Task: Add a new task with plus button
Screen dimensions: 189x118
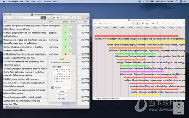Action: point(6,18)
